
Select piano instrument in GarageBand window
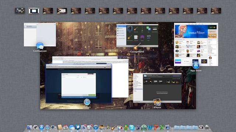tap(129, 29)
